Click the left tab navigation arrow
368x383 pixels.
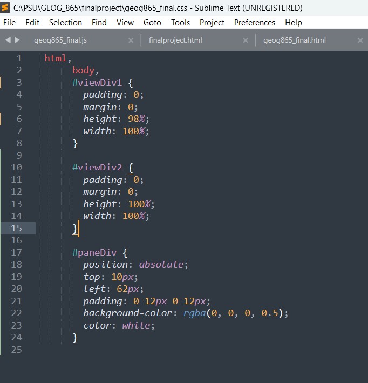8,40
